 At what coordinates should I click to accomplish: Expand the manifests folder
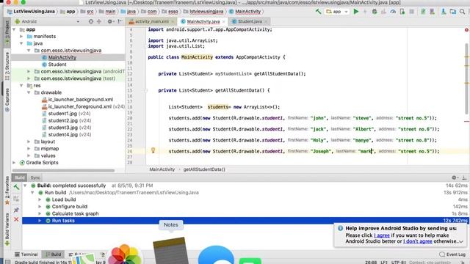(21, 36)
